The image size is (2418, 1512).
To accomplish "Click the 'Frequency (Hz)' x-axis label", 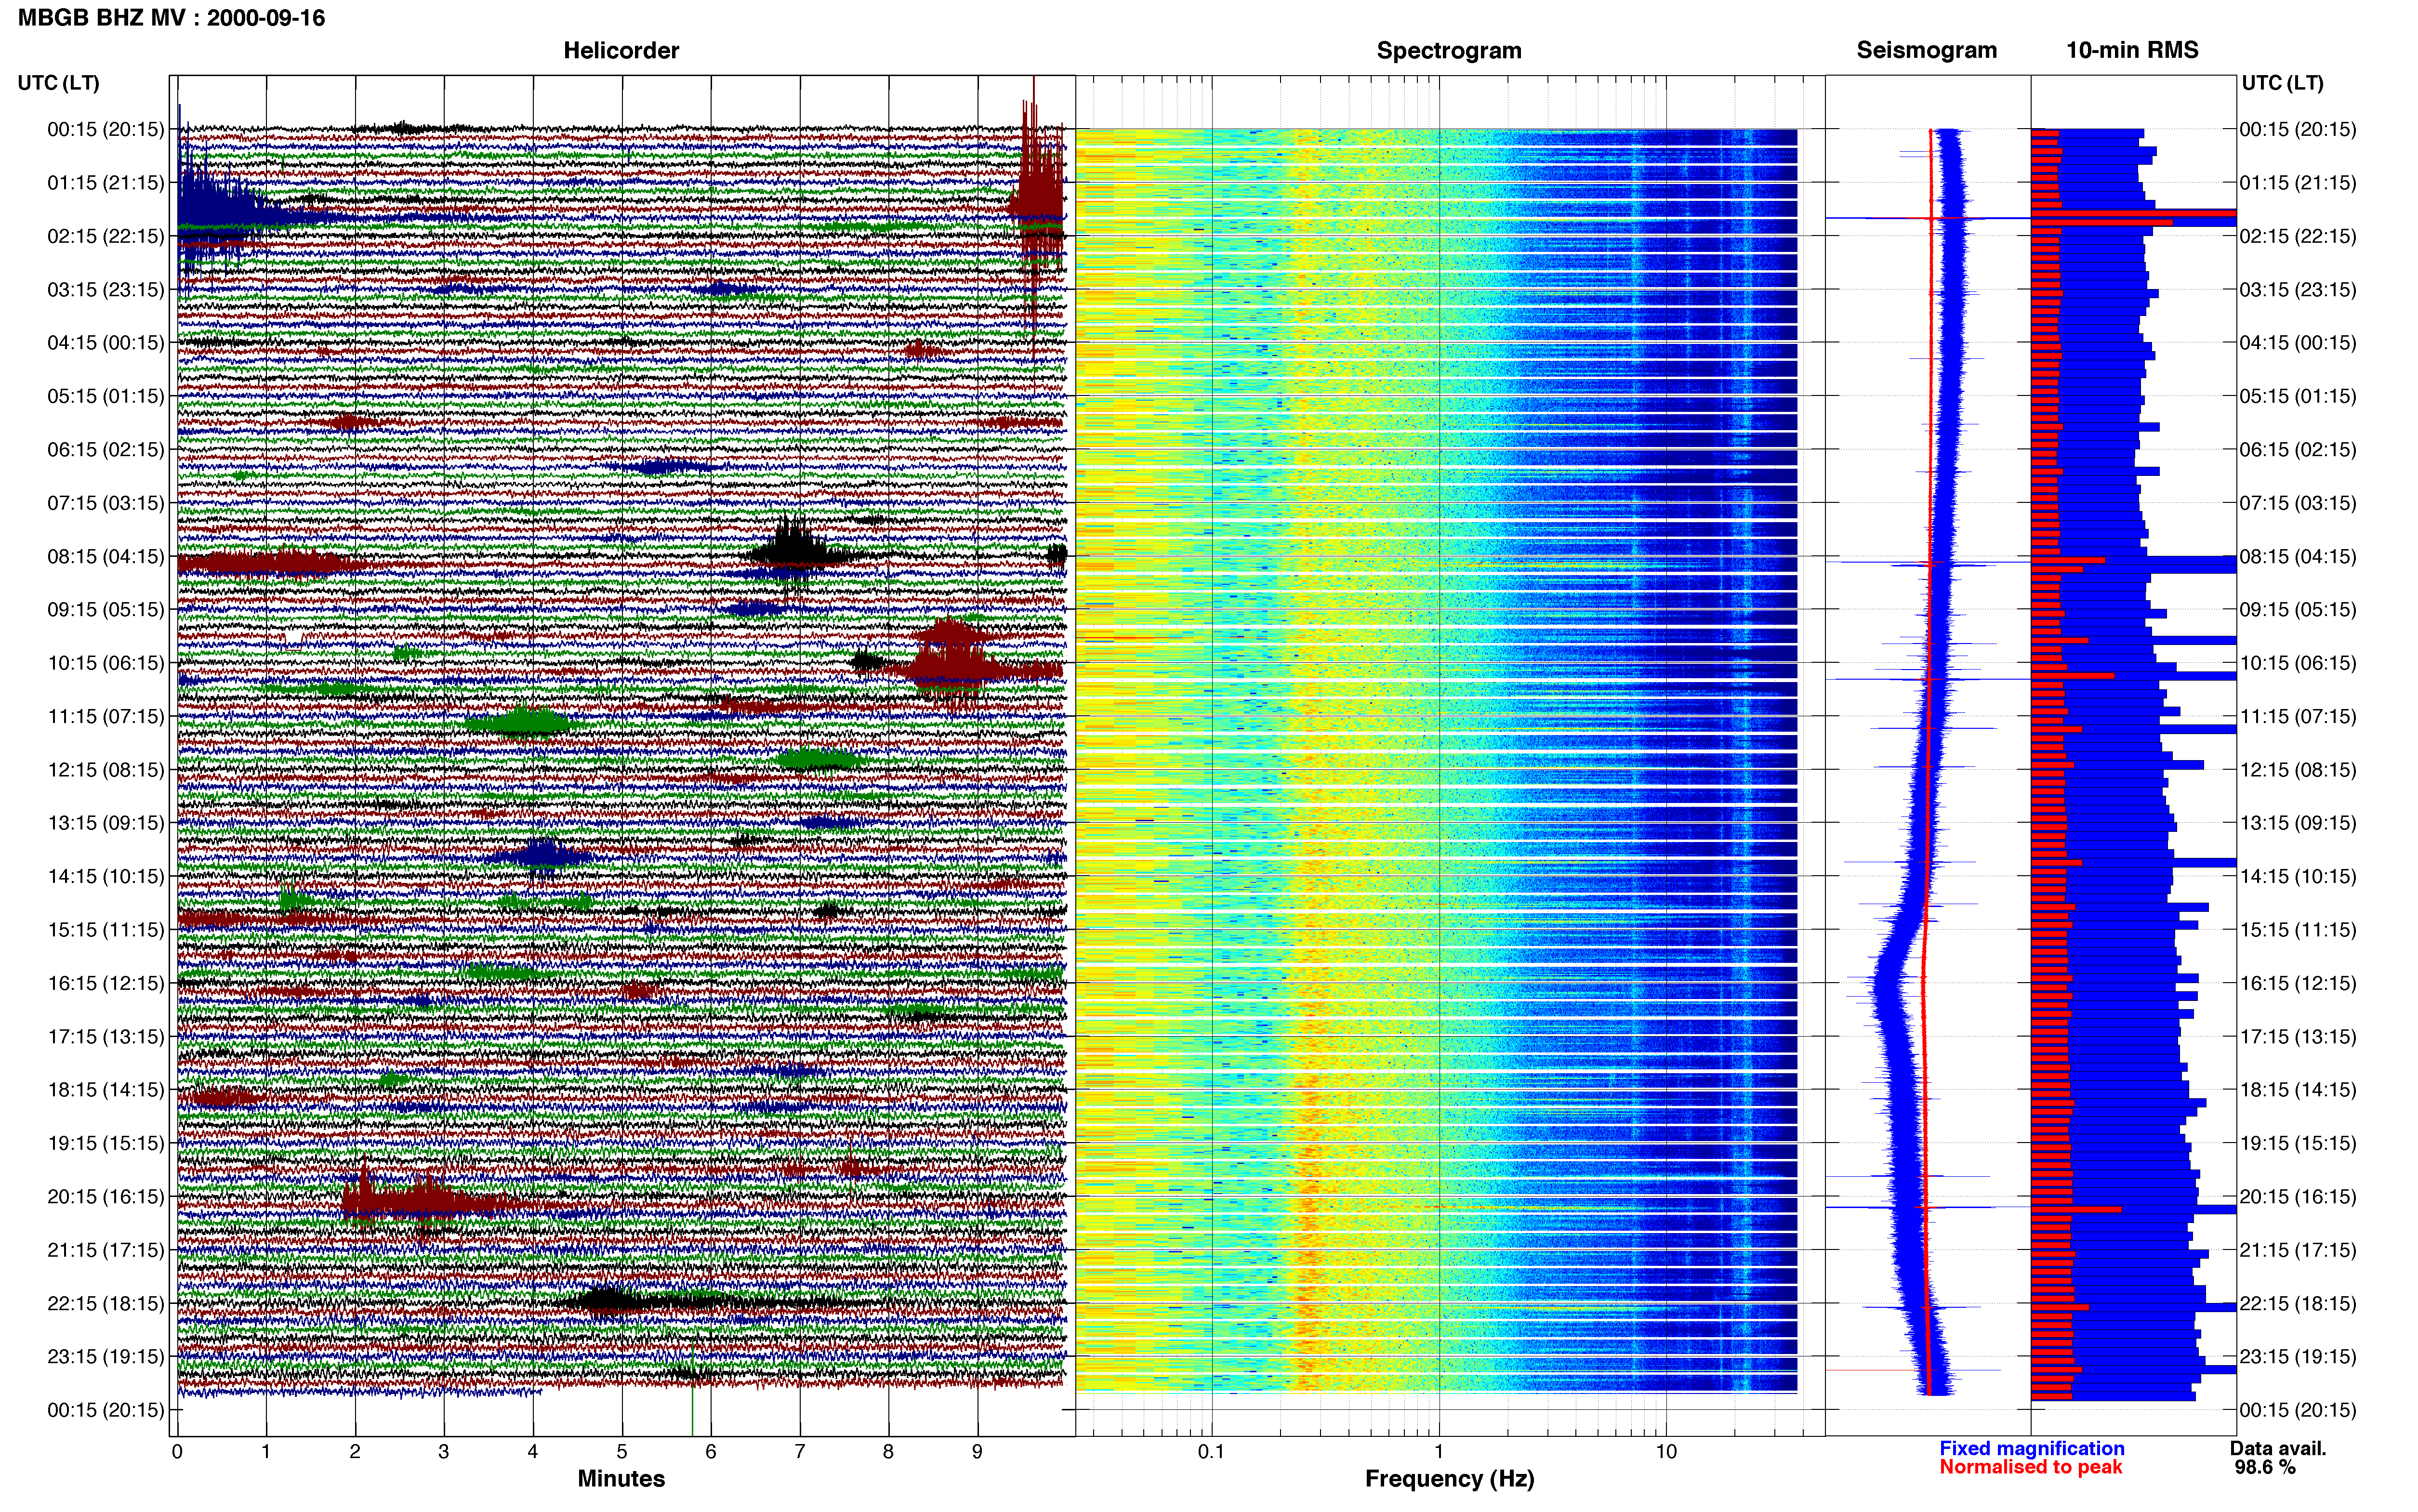I will (1449, 1479).
